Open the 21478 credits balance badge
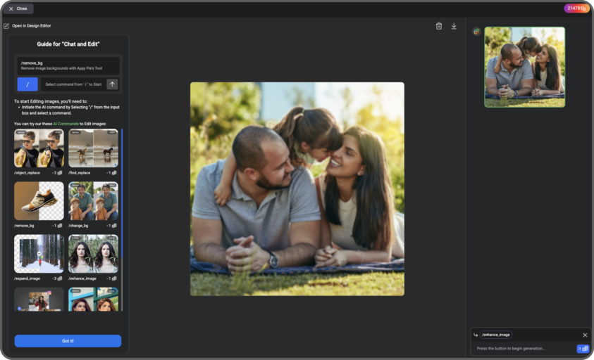The width and height of the screenshot is (594, 360). point(576,8)
